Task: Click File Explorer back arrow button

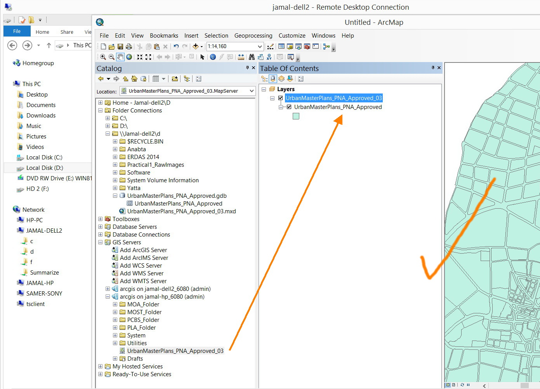Action: [12, 45]
